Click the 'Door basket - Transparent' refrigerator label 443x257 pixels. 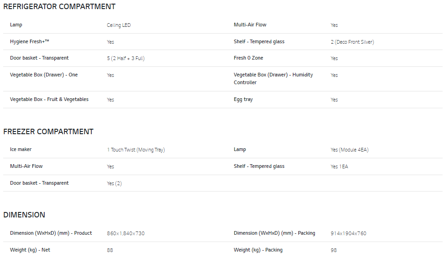point(39,58)
